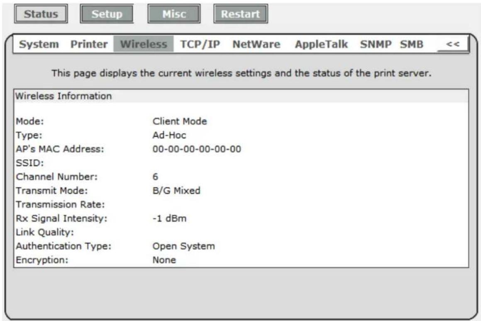Click the Transmit Mode: label
The image size is (481, 321).
tap(51, 191)
